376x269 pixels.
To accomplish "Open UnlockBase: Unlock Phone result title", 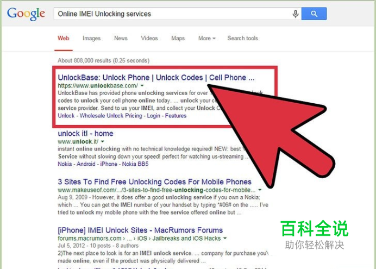I will click(x=156, y=77).
